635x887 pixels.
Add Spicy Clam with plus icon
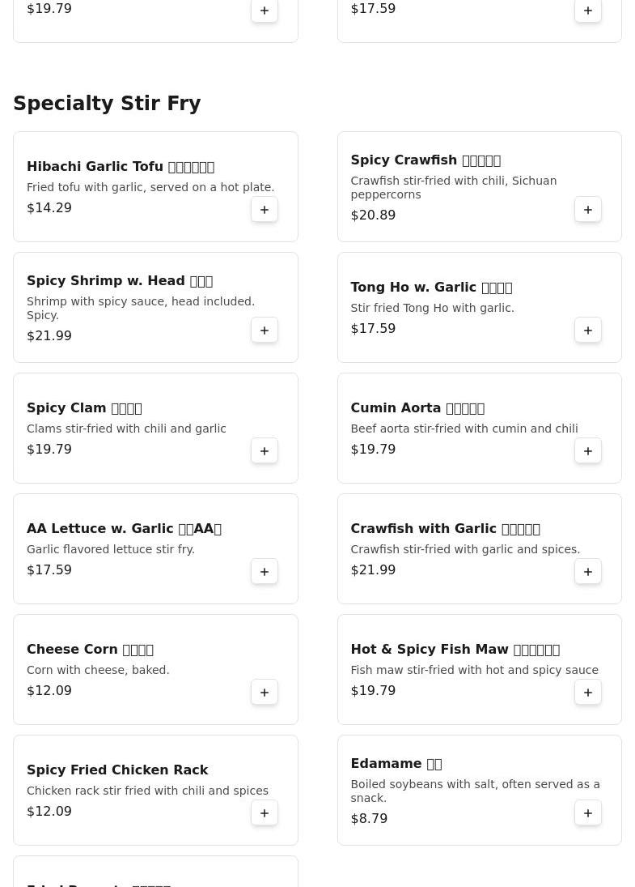pos(265,451)
